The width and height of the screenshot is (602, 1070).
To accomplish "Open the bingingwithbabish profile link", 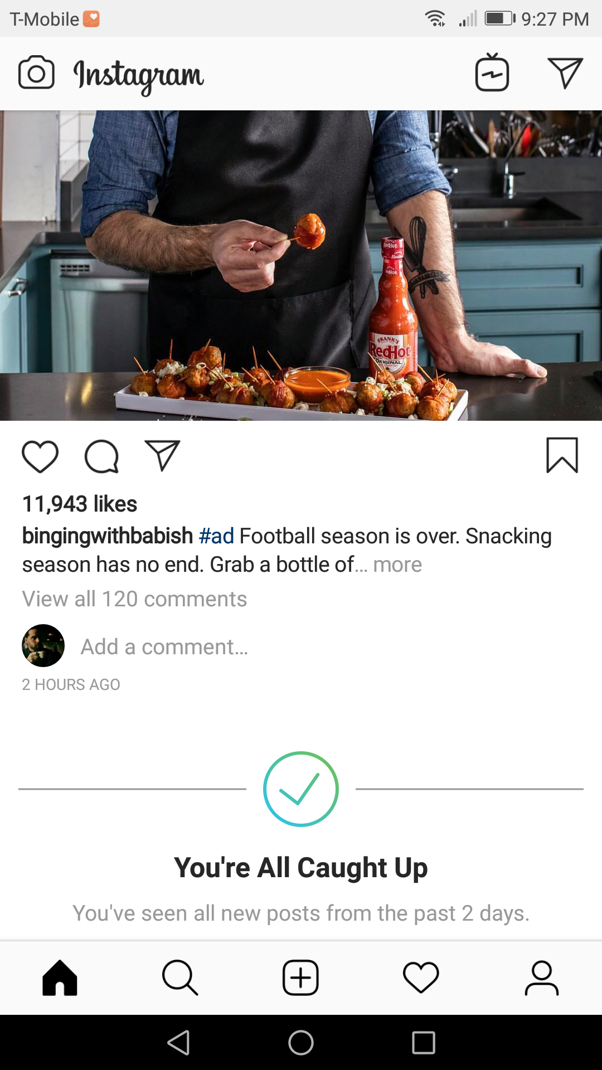I will (x=107, y=536).
